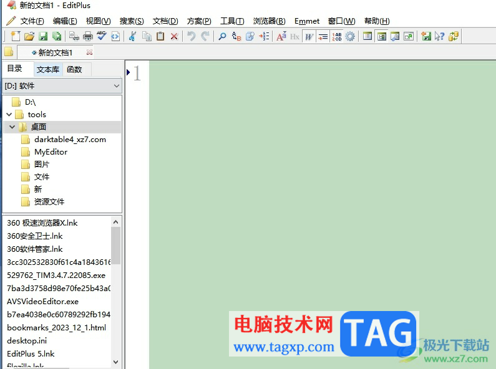The image size is (496, 369).
Task: Click the context Help cursor icon
Action: [x=440, y=36]
